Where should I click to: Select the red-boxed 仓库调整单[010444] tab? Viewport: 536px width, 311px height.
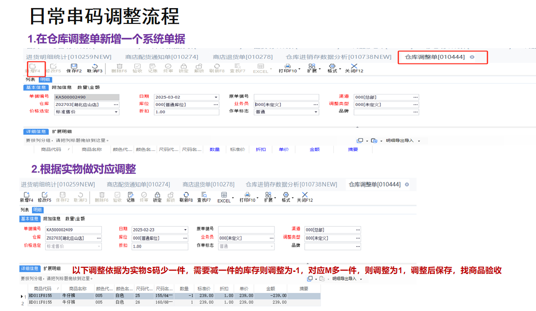point(435,57)
